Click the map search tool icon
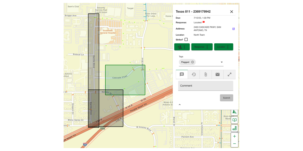Screen dimensions: 303x151 click(234, 112)
